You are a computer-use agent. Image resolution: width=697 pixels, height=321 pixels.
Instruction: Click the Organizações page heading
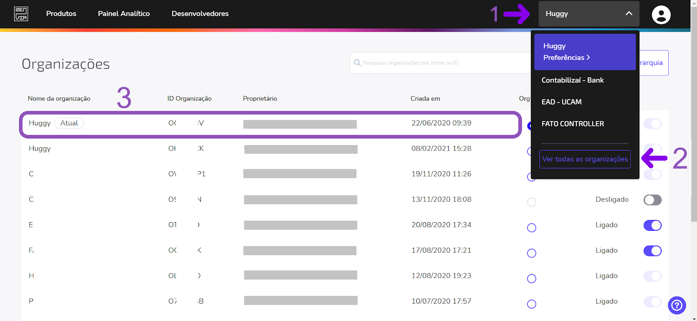pyautogui.click(x=66, y=64)
